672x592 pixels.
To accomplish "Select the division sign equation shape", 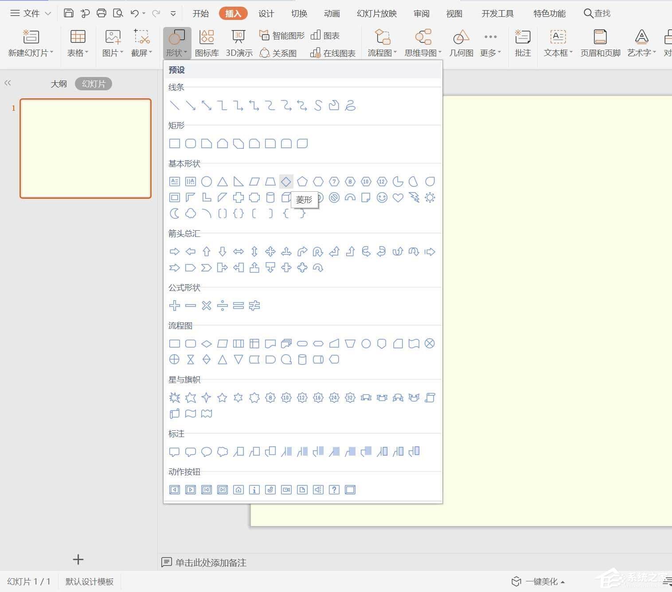I will 223,306.
